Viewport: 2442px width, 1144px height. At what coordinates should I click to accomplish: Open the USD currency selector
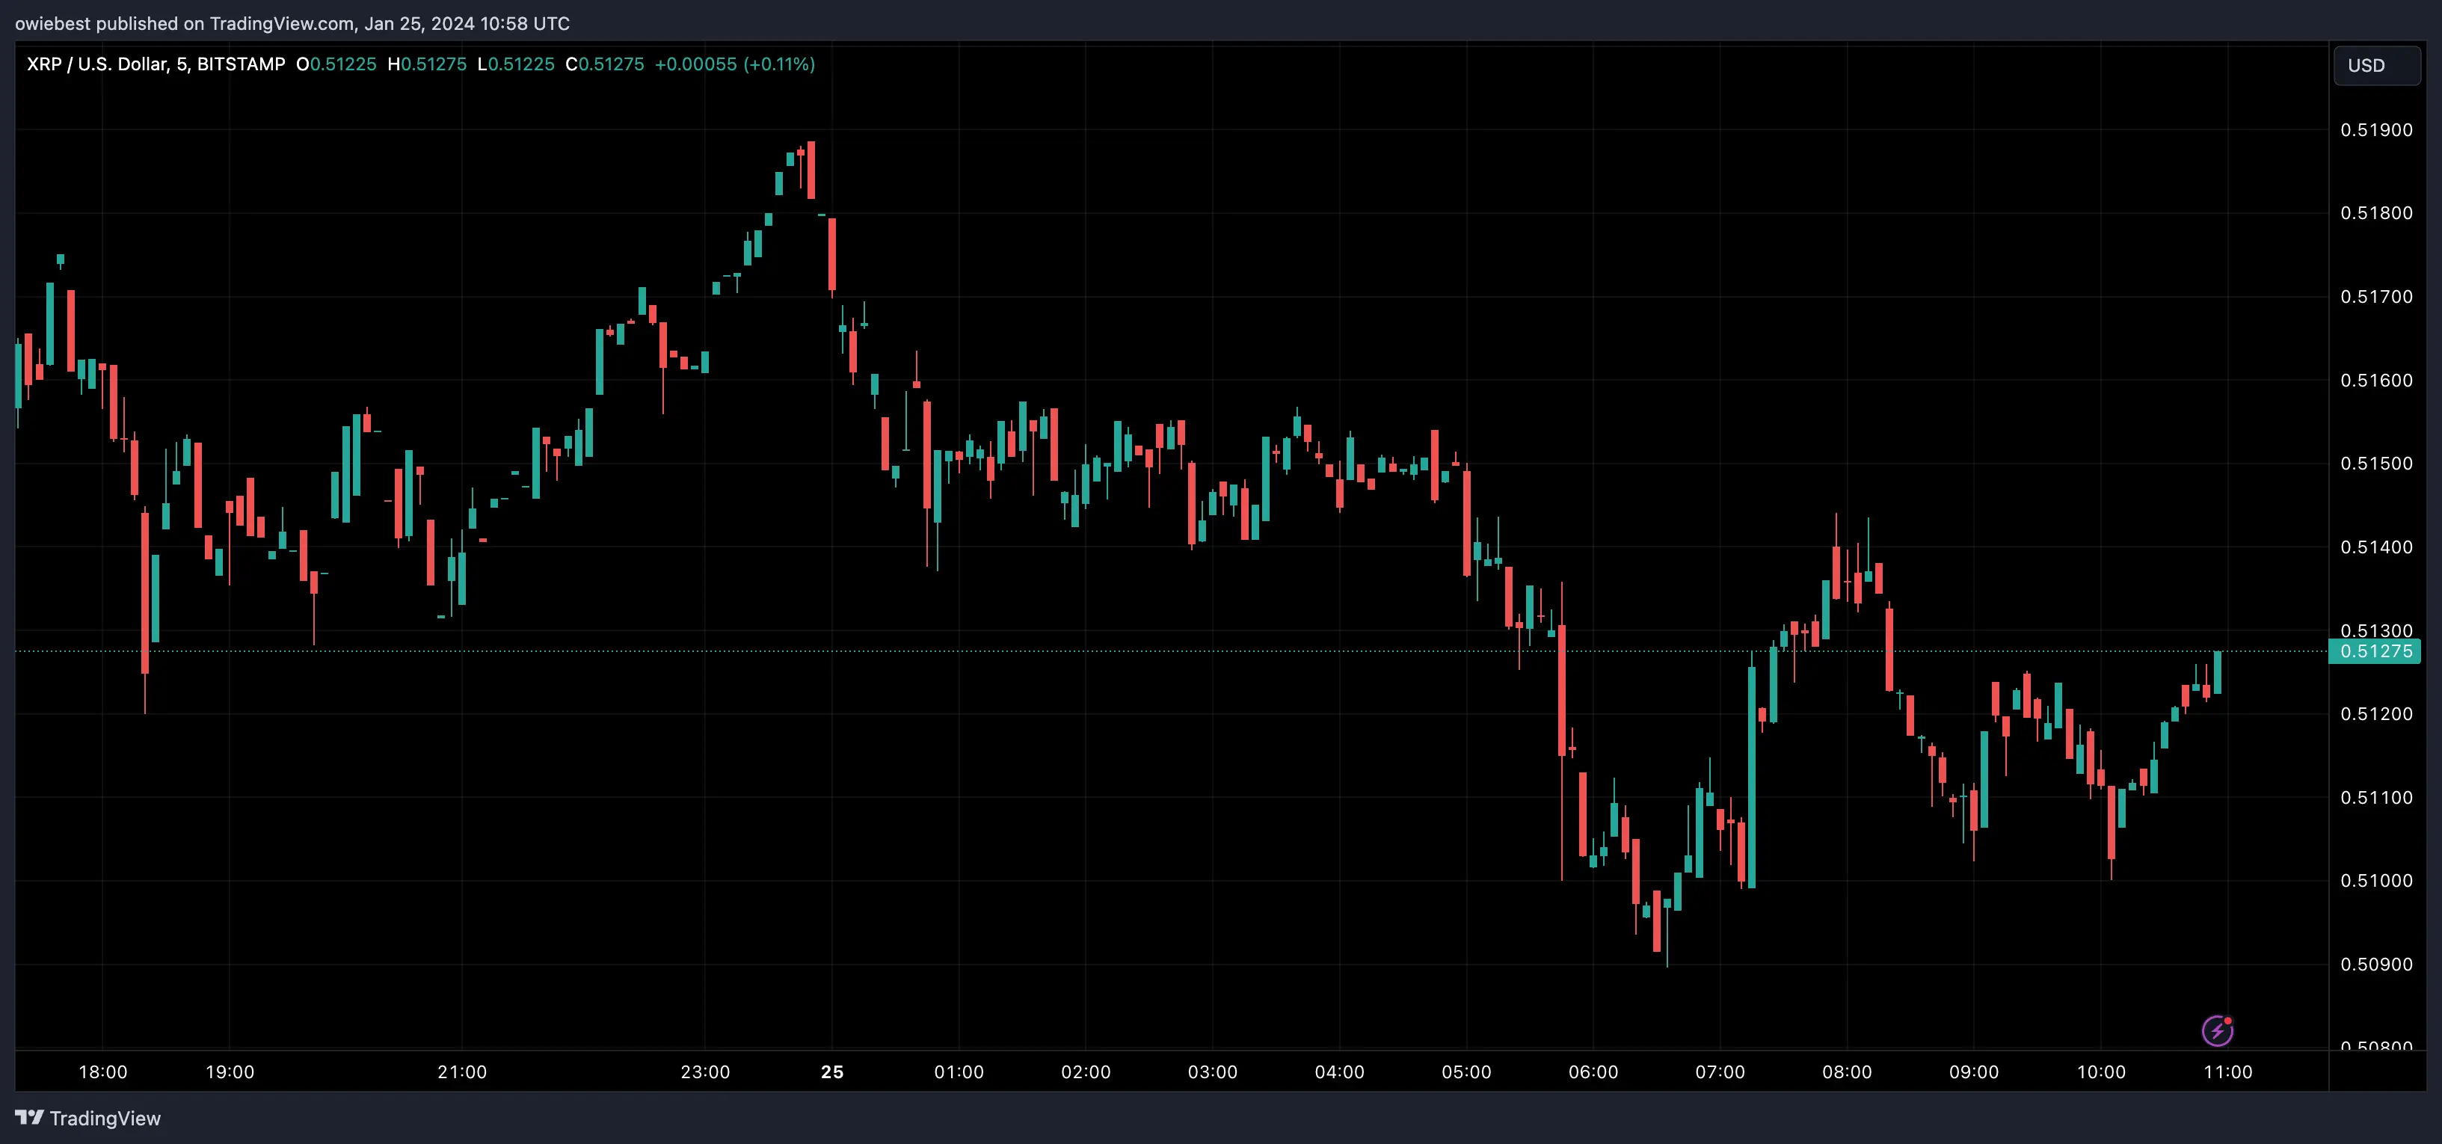click(x=2375, y=65)
